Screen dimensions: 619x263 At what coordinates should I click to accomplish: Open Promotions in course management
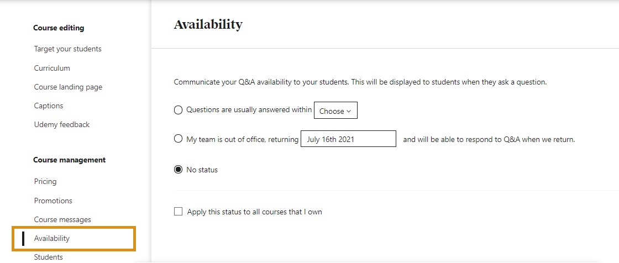click(53, 201)
